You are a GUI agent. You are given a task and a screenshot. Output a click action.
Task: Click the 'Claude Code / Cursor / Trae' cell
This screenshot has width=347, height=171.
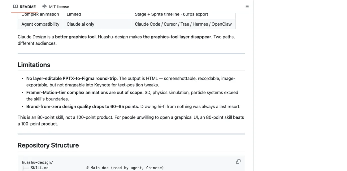click(x=183, y=24)
